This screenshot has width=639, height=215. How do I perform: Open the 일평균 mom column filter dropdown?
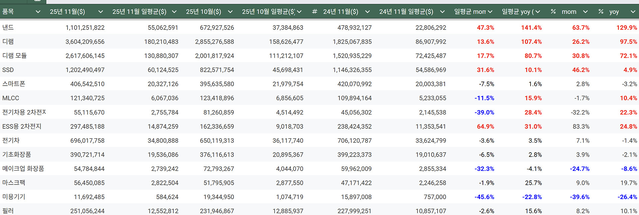point(490,12)
